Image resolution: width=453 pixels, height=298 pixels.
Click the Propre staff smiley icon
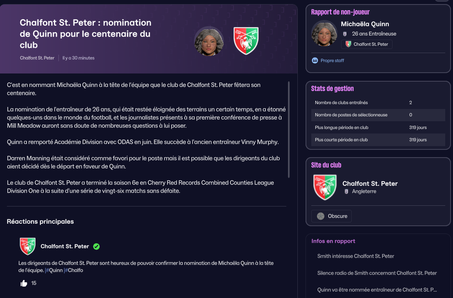pyautogui.click(x=315, y=60)
